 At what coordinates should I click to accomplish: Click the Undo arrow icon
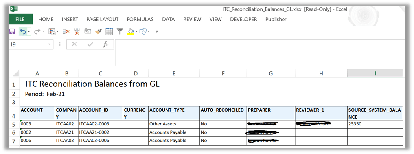(x=23, y=32)
